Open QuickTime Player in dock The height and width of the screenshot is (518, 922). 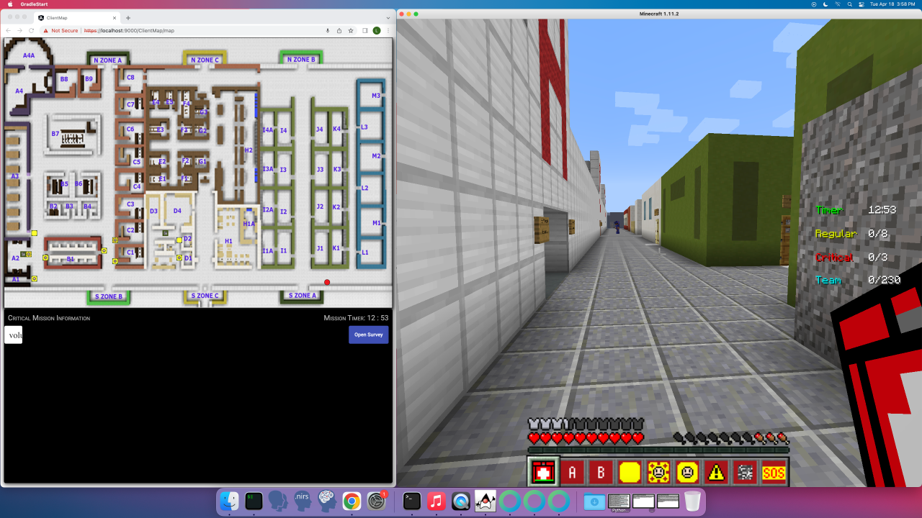point(461,501)
